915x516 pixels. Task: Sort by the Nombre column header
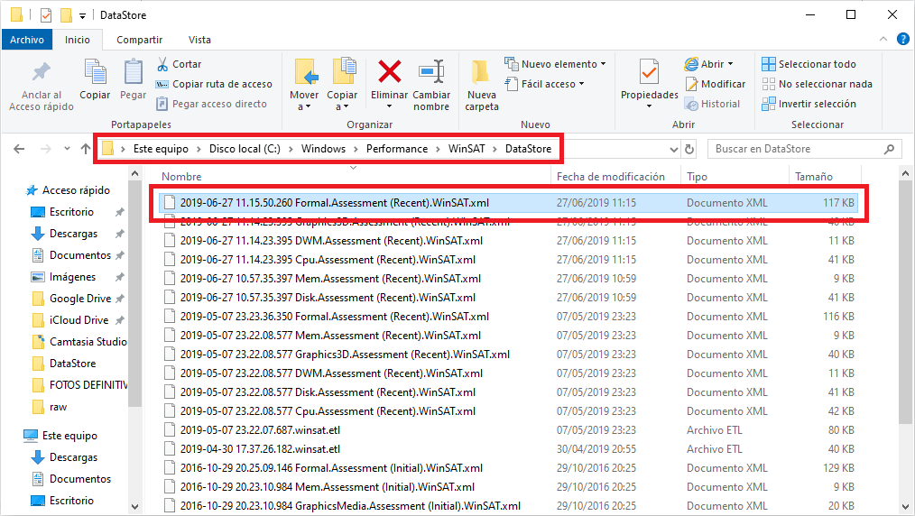point(181,177)
